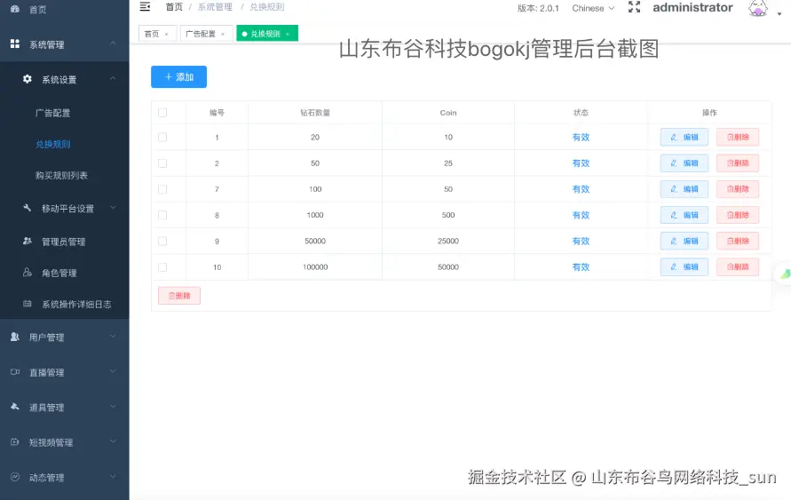
Task: Open the dropdown arrow beside the avatar
Action: tap(779, 14)
